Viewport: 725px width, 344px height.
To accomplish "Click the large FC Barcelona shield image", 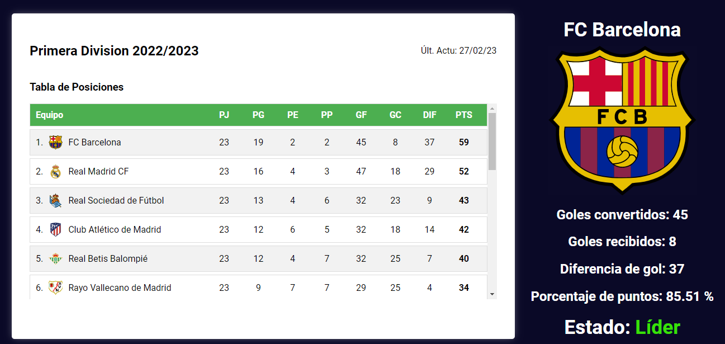I will [x=622, y=120].
